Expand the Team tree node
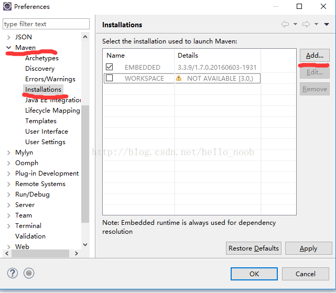 (8, 215)
